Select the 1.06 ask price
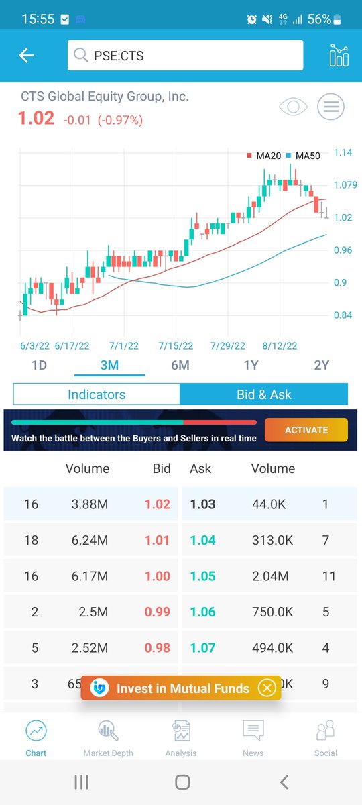Screen dimensions: 362x805 [x=202, y=612]
